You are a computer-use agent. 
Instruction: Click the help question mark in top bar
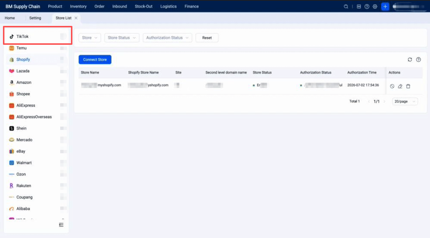367,7
